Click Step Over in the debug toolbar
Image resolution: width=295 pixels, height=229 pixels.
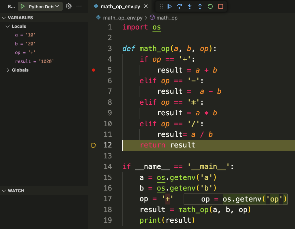click(179, 7)
